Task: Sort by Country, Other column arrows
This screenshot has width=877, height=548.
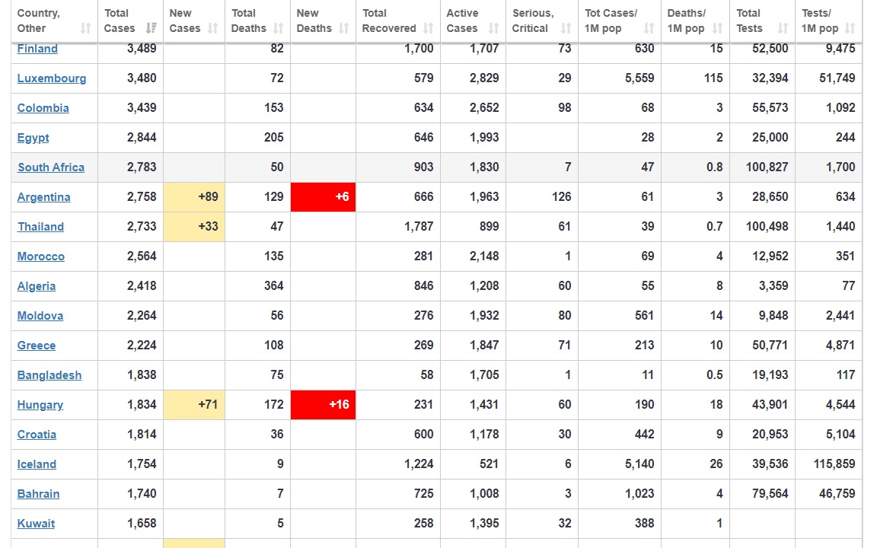Action: tap(85, 28)
